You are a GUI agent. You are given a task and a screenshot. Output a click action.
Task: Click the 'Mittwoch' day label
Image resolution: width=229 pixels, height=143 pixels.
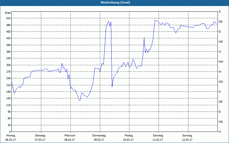(70, 136)
